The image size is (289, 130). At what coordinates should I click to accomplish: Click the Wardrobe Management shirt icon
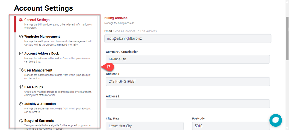[x=21, y=37]
